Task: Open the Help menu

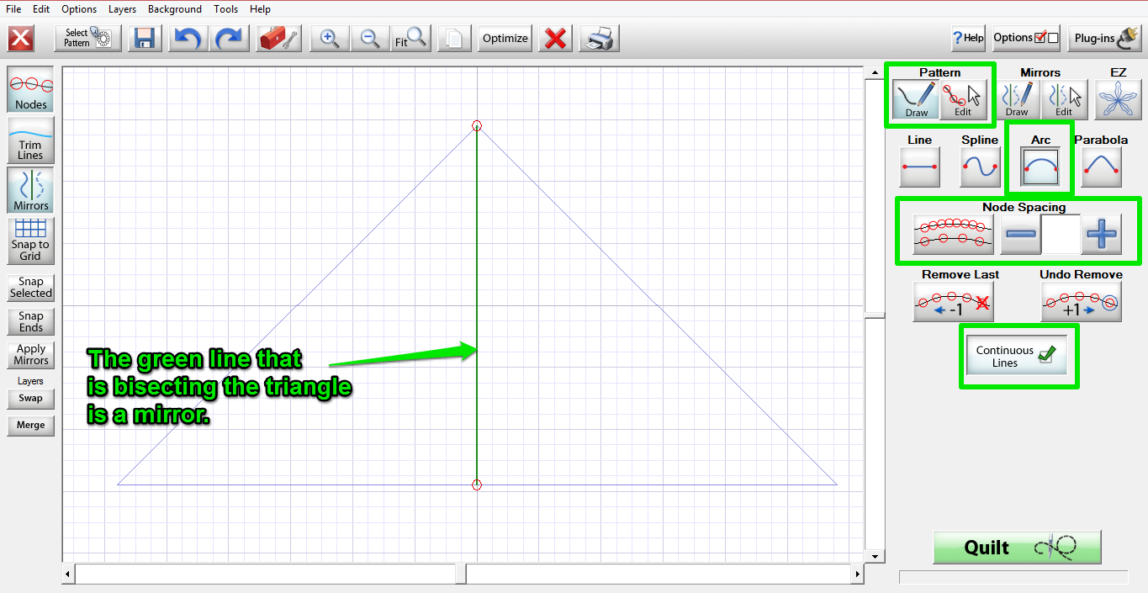Action: [260, 9]
